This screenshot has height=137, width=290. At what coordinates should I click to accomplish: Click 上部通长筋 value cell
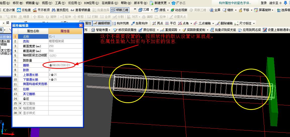65,75
